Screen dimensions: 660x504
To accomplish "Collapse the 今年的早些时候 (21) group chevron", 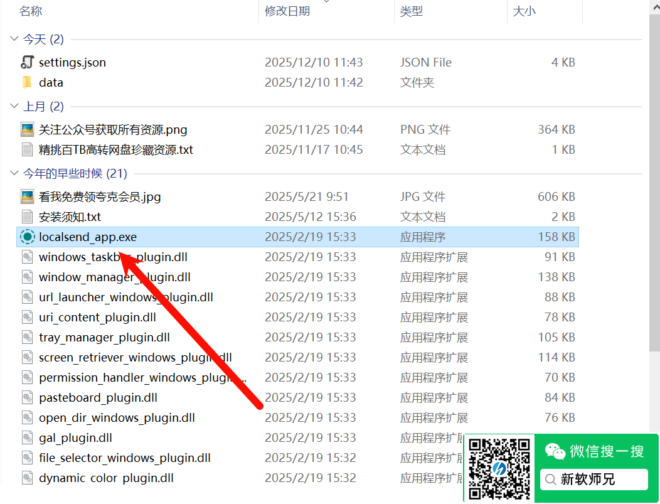I will [14, 173].
